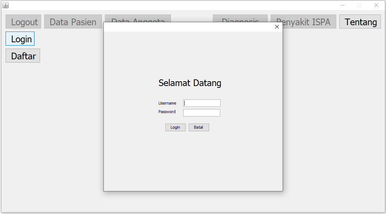Click the large Login button under Logout
Screen dimensions: 386x214
[20, 39]
